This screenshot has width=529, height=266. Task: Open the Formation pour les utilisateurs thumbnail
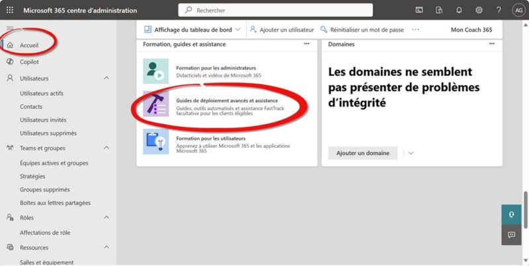click(155, 141)
